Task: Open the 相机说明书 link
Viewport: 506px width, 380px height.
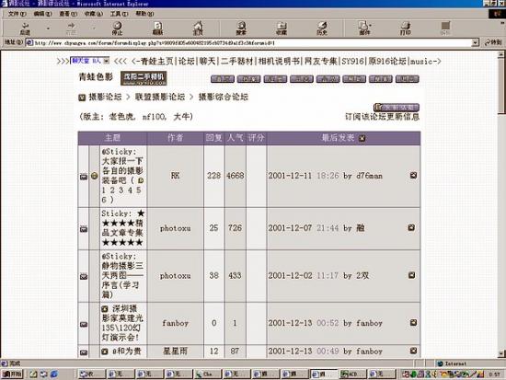Action: (x=279, y=61)
